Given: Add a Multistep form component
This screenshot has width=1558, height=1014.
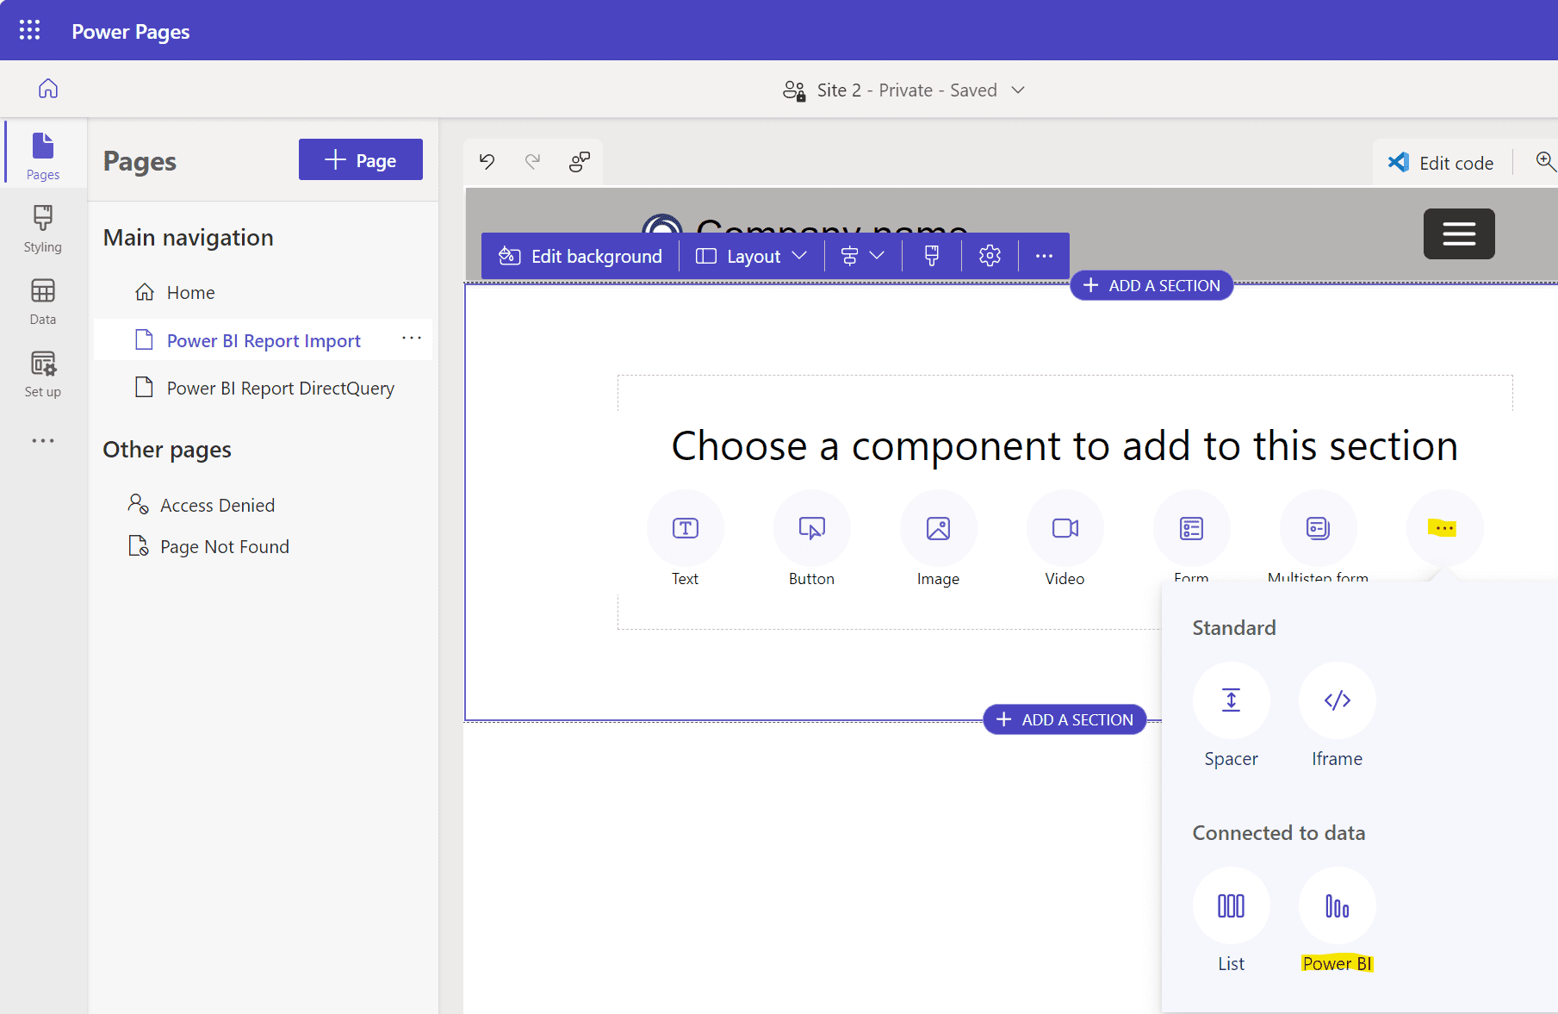Looking at the screenshot, I should pyautogui.click(x=1319, y=528).
